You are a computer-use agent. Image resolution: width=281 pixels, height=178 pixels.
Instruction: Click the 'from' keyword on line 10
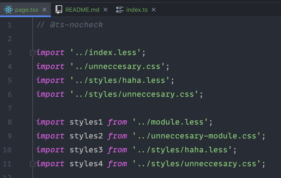[x=117, y=150]
